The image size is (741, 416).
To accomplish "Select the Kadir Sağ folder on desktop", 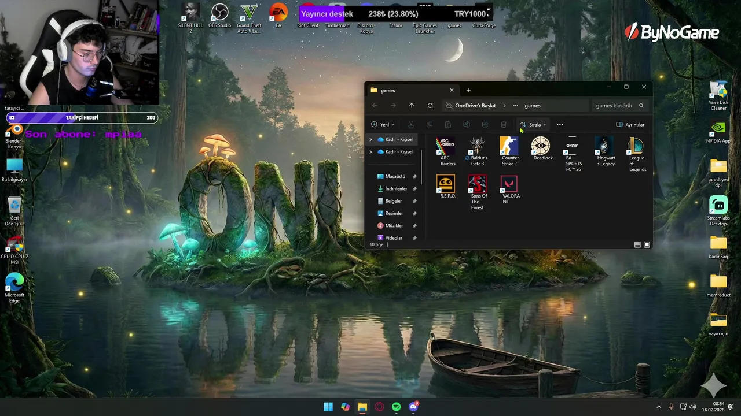I will pos(718,247).
